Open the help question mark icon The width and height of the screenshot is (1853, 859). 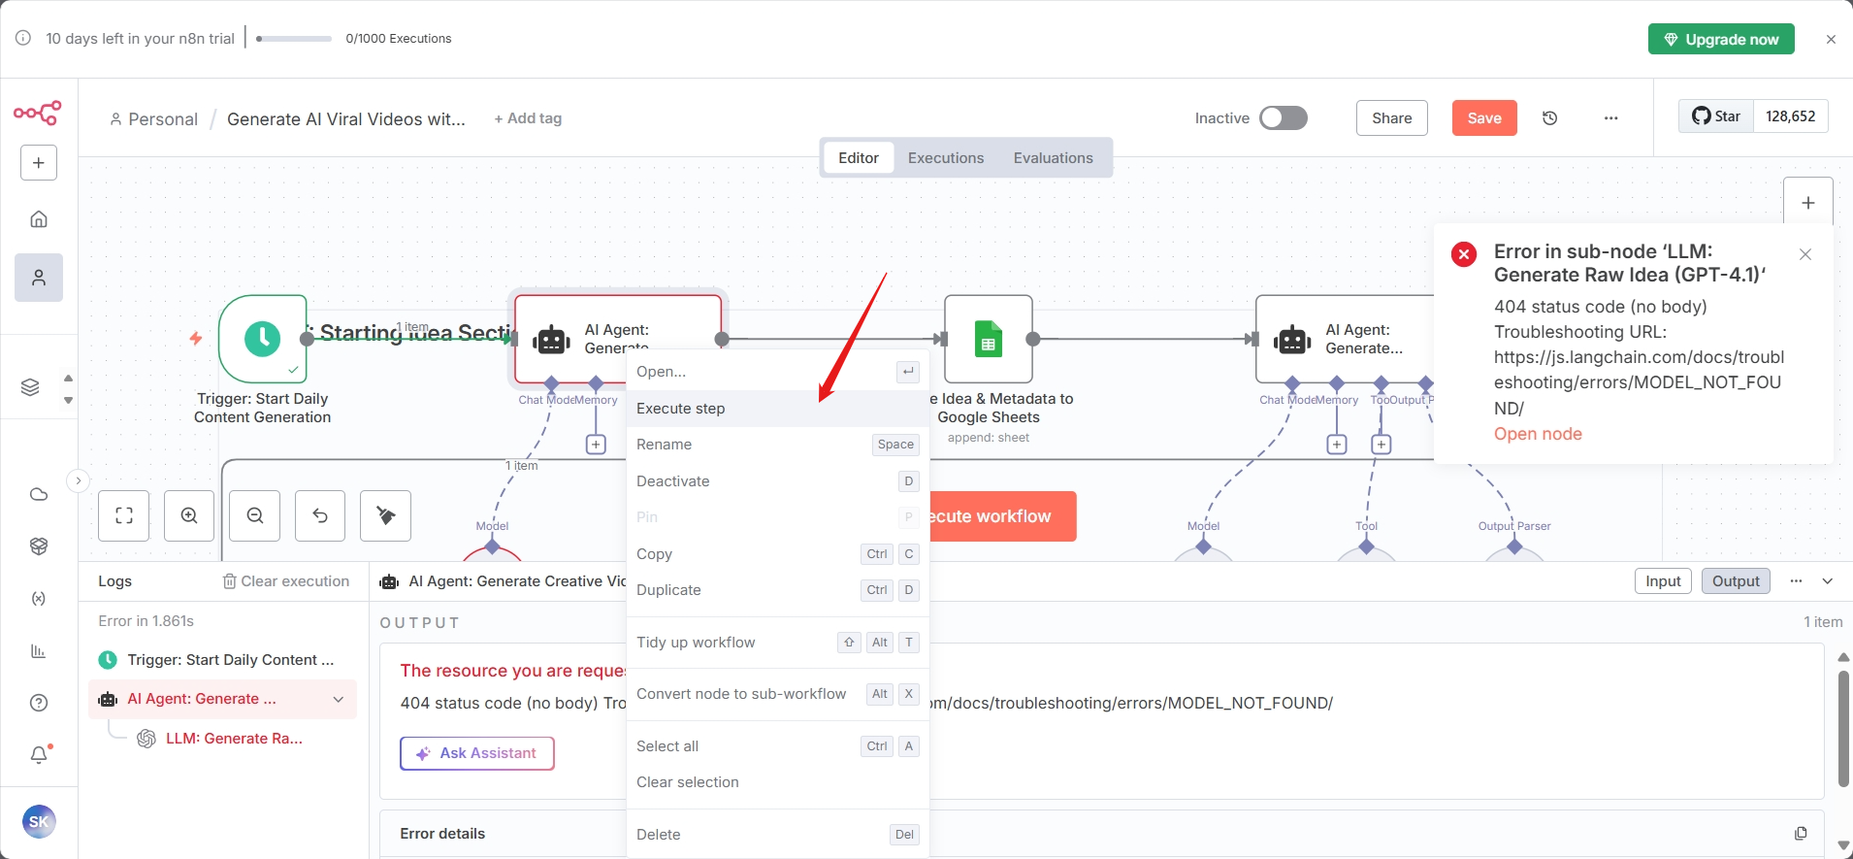pyautogui.click(x=39, y=703)
